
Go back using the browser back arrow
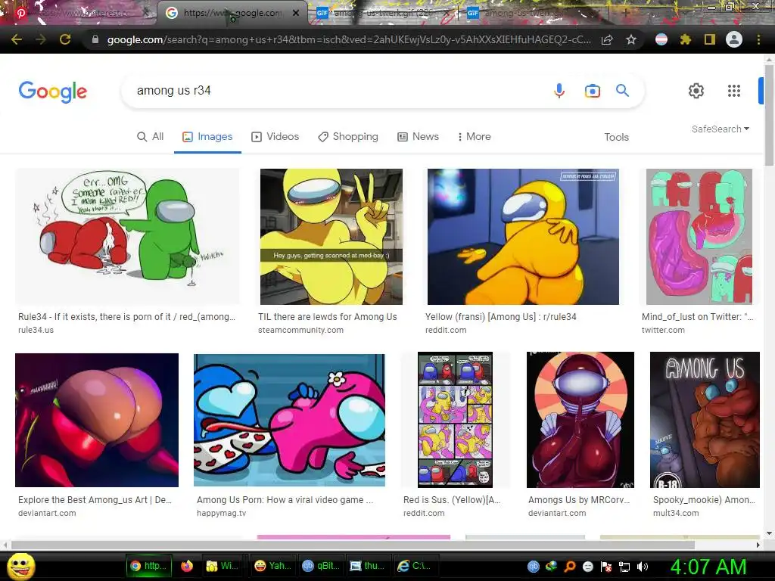click(17, 39)
